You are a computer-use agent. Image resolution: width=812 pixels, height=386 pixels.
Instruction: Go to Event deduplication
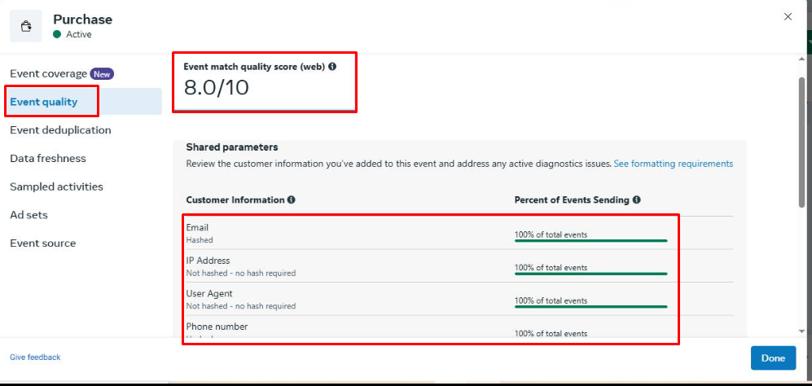pos(60,130)
